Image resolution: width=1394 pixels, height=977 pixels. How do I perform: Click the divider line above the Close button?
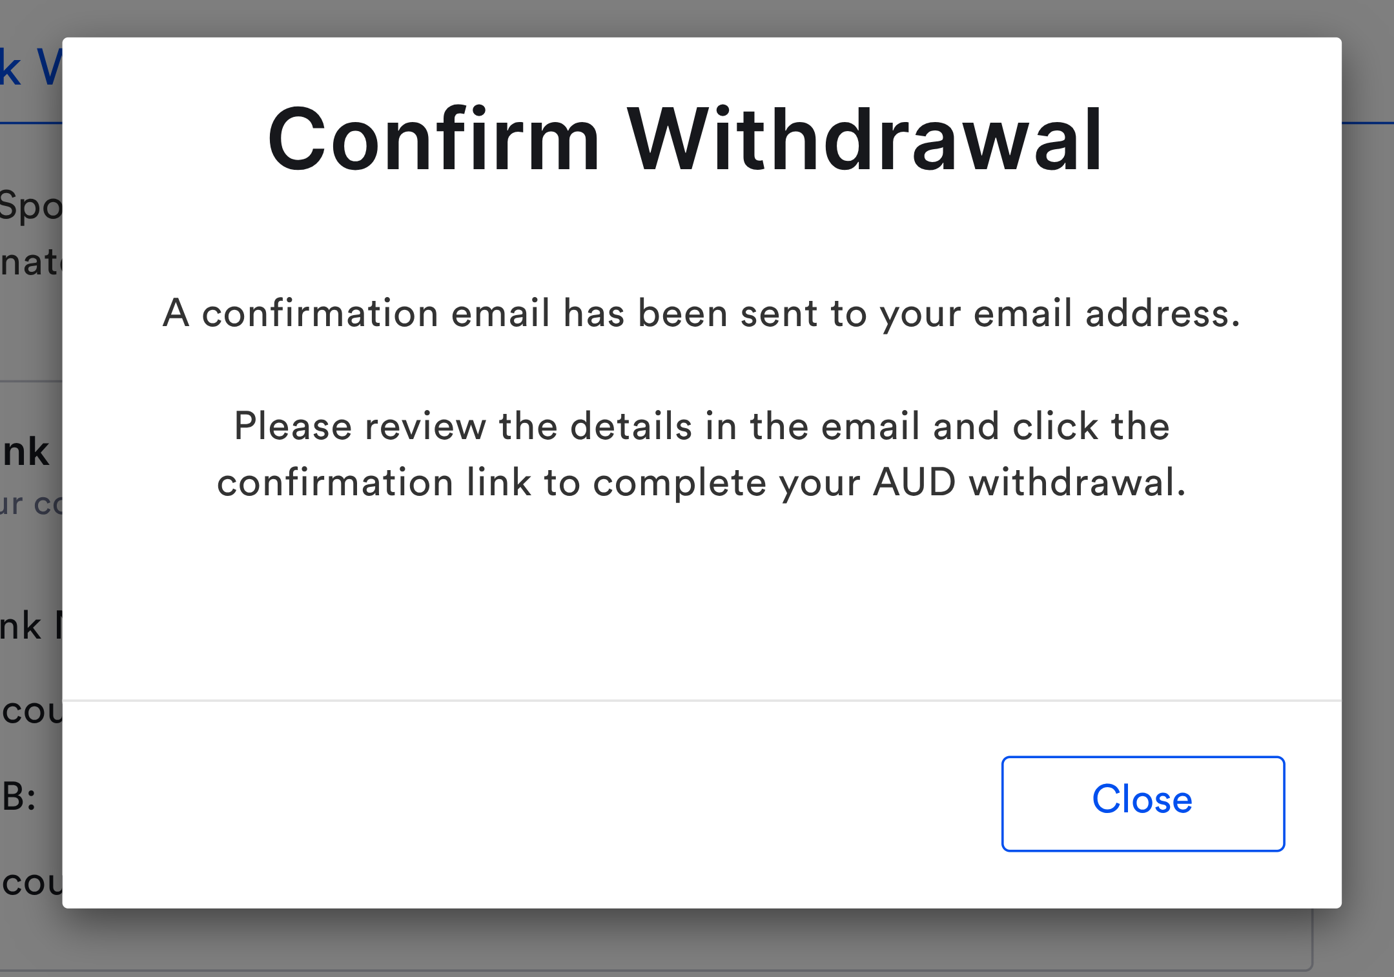click(x=701, y=701)
